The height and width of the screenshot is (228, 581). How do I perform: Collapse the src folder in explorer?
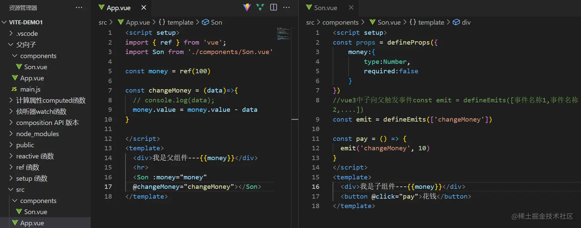(x=45, y=190)
